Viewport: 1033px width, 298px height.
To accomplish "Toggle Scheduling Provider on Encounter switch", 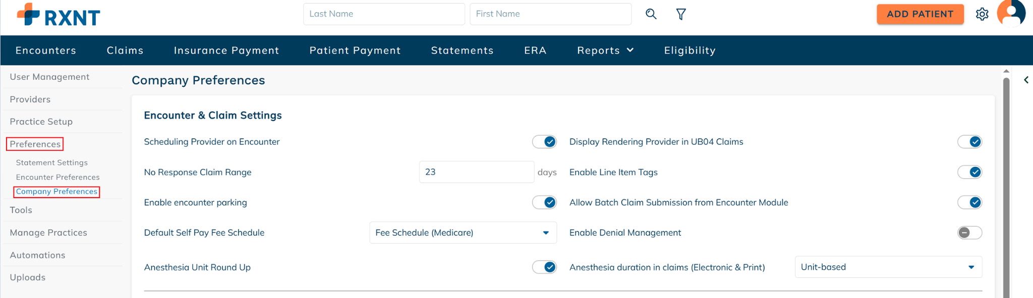I will pos(544,142).
